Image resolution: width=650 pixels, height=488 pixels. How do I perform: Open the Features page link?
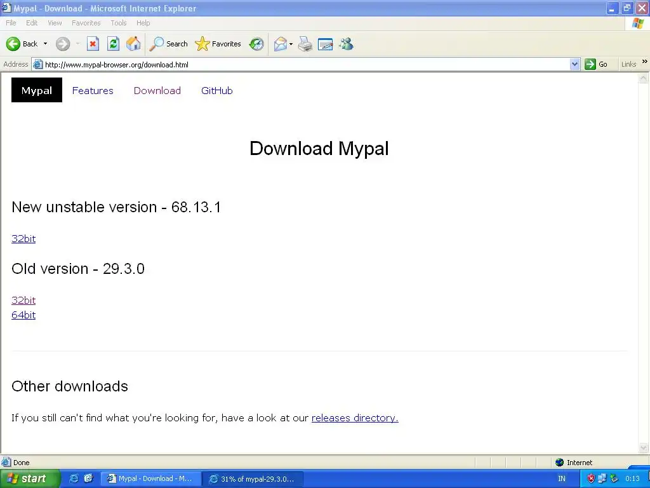(x=93, y=90)
